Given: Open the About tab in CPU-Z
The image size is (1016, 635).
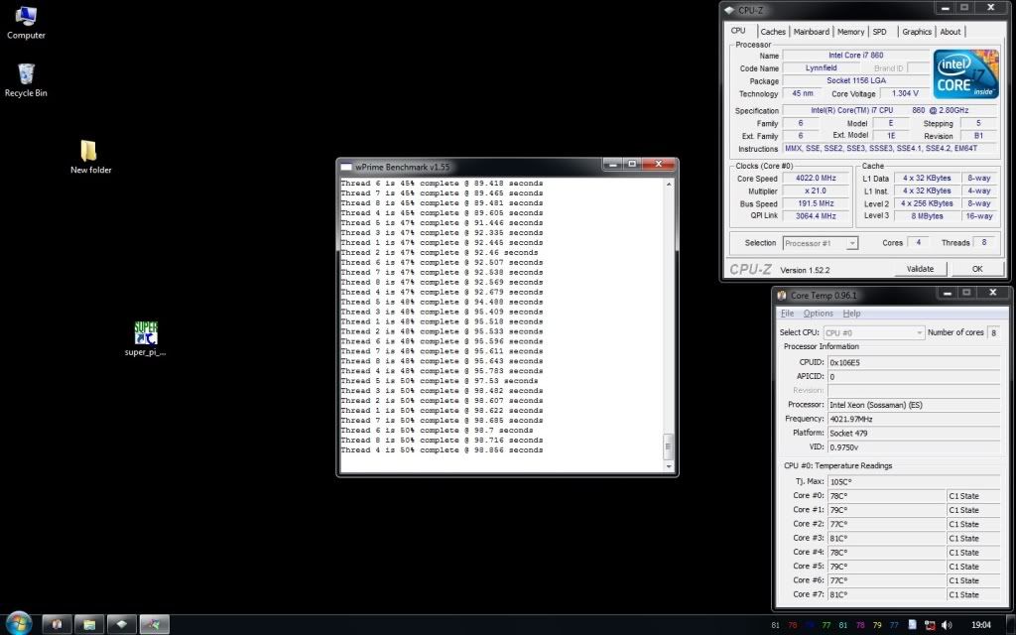Looking at the screenshot, I should pyautogui.click(x=951, y=31).
